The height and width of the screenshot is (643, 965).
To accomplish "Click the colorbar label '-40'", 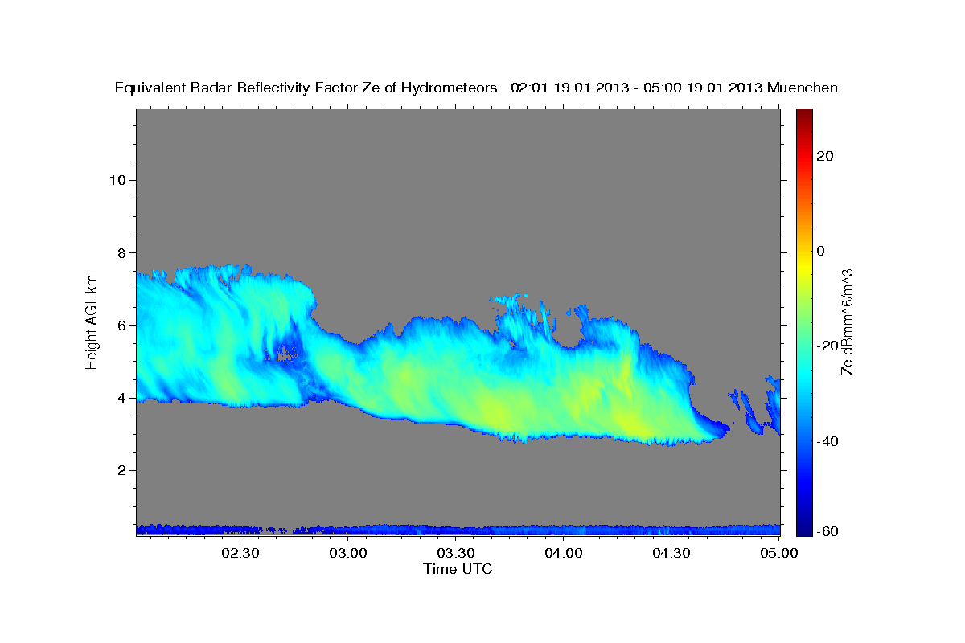I will [x=826, y=441].
